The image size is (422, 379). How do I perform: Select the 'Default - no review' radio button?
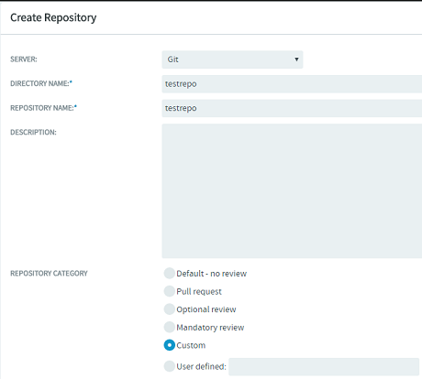[169, 273]
